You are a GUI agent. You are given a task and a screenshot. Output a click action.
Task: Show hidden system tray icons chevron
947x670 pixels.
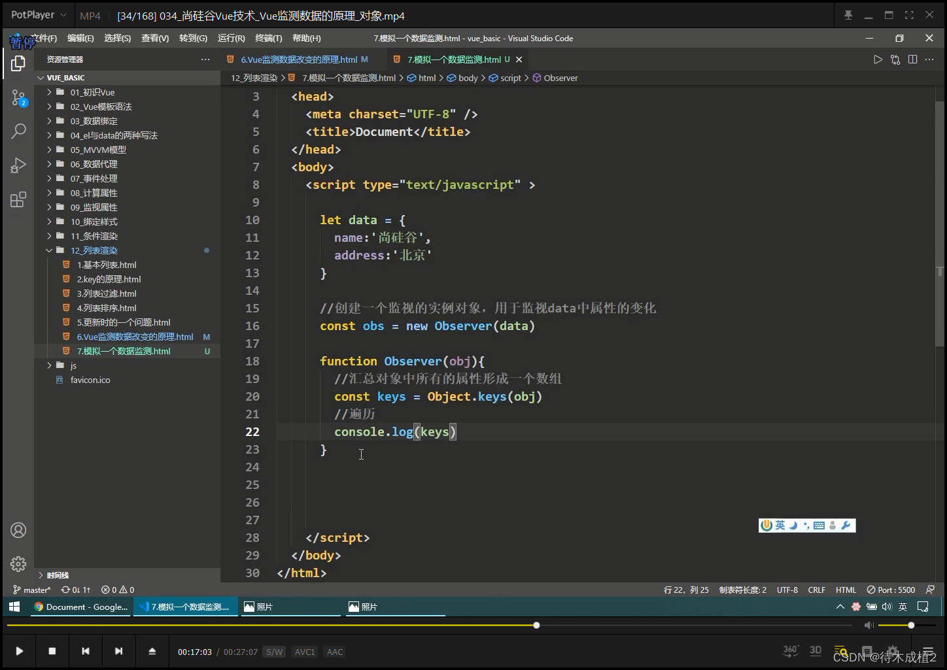pyautogui.click(x=840, y=607)
